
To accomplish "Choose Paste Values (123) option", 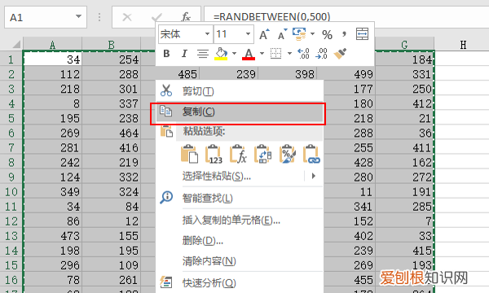I will point(214,154).
